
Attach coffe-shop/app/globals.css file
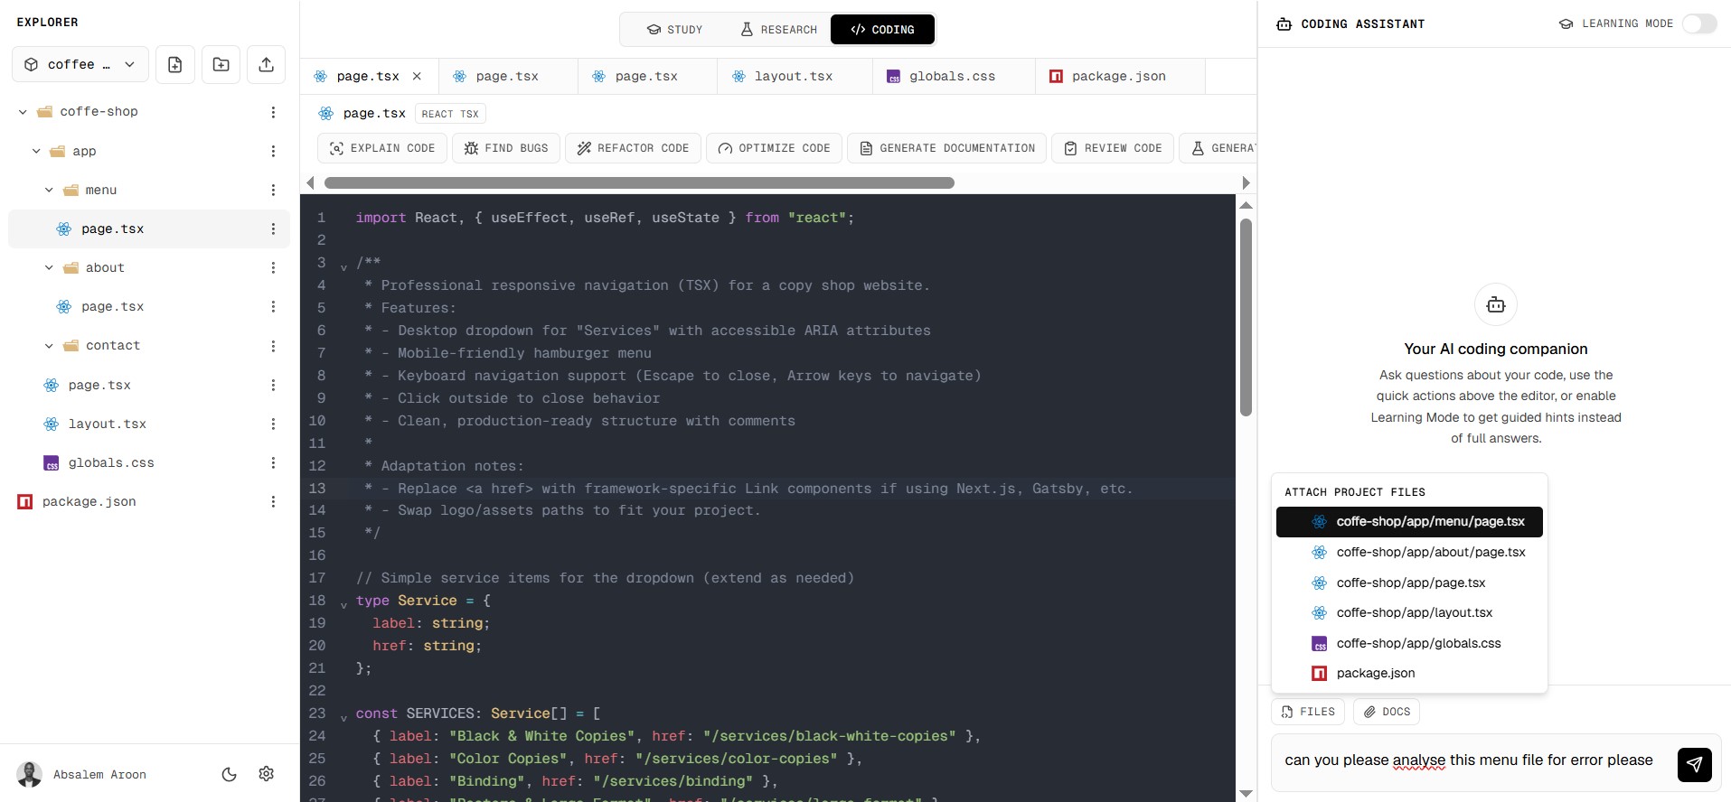(x=1409, y=643)
